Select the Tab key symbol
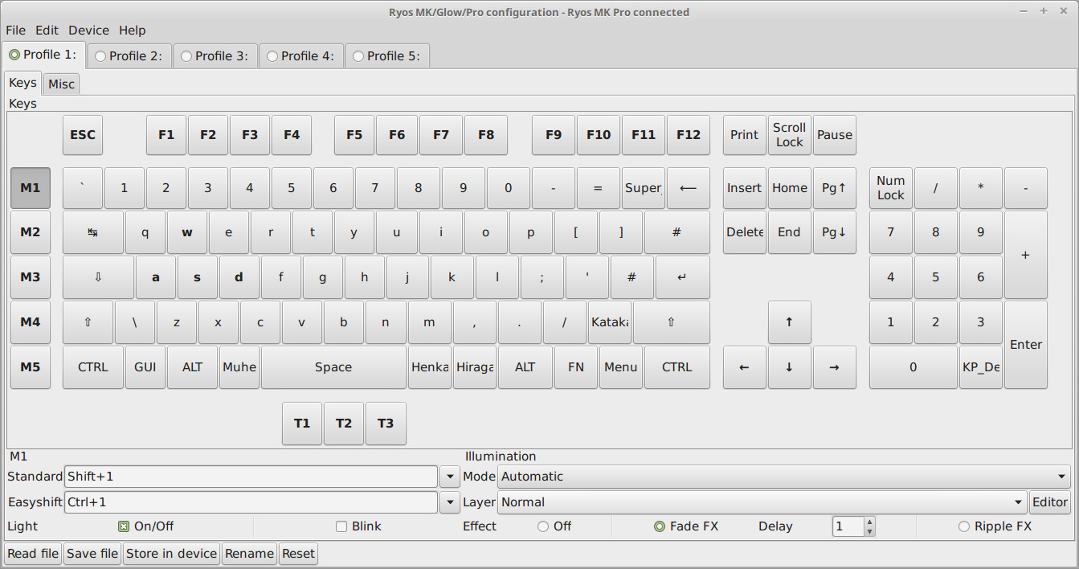 coord(93,232)
